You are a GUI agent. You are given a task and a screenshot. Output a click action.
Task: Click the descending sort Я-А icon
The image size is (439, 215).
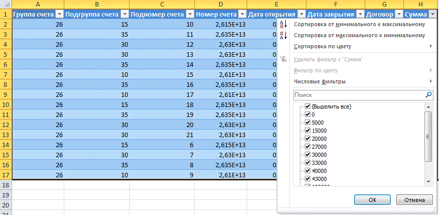pos(283,36)
